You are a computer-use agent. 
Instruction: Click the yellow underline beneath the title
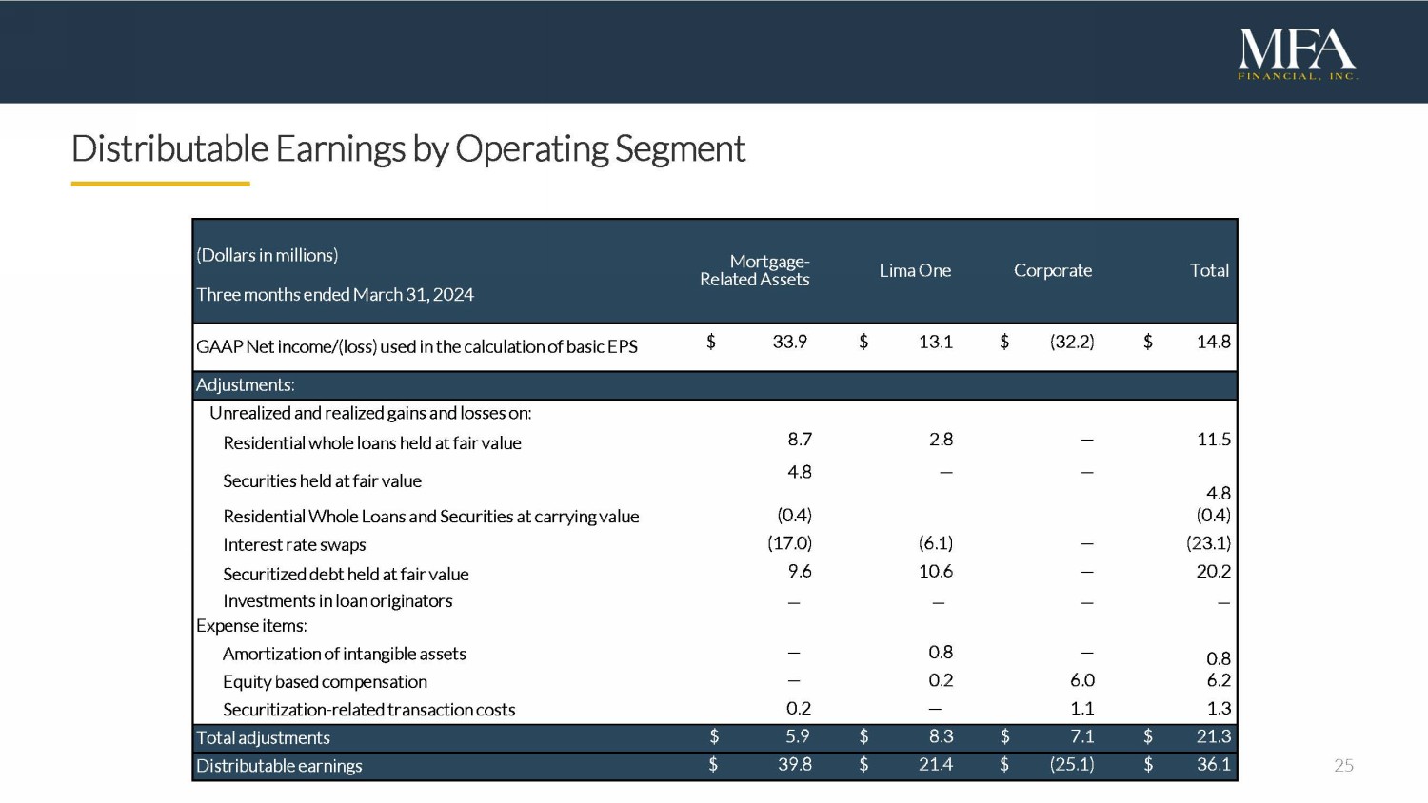coord(160,184)
